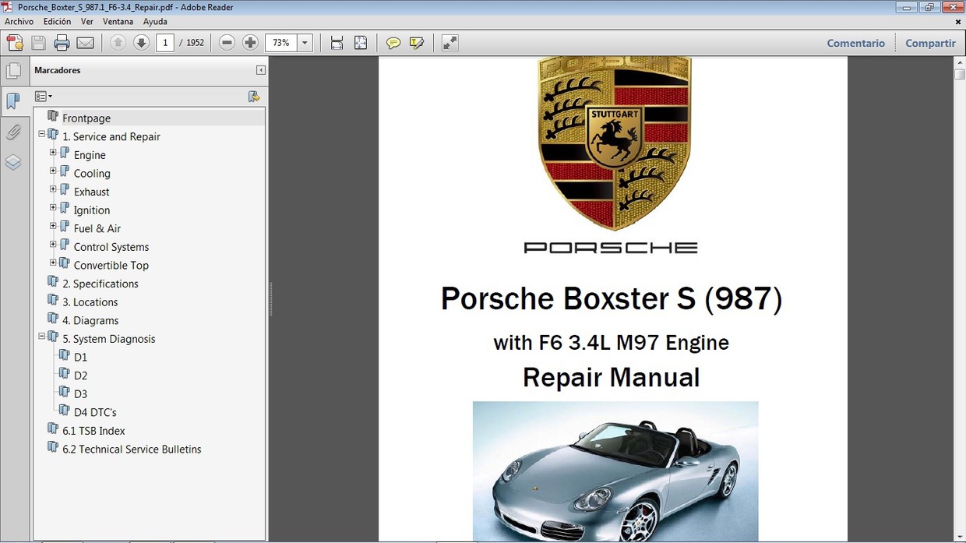Open the Archivo menu

(19, 22)
